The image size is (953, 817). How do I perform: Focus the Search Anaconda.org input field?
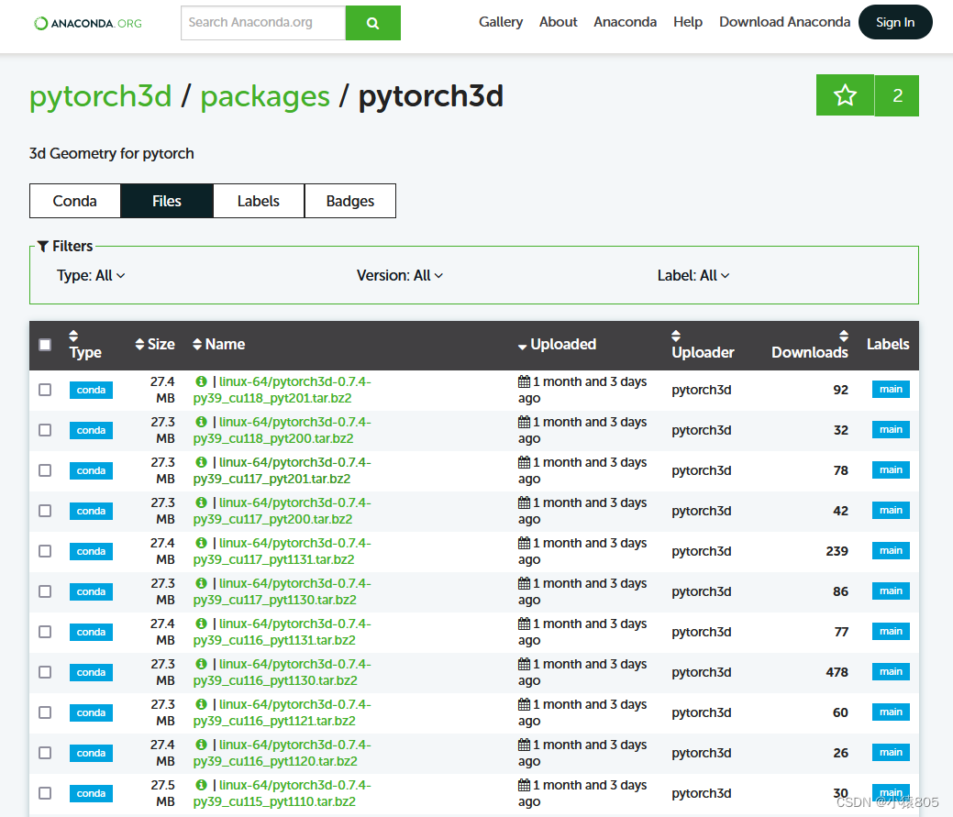(263, 23)
